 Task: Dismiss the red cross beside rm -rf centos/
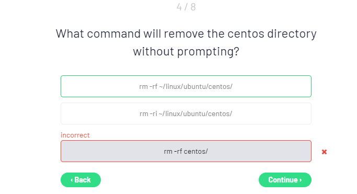[324, 152]
